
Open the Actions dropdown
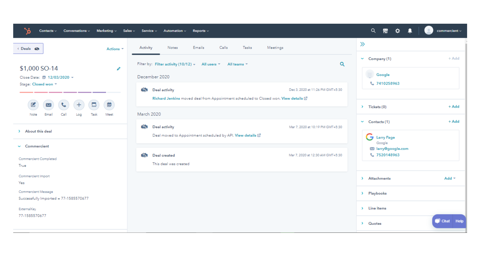[115, 49]
